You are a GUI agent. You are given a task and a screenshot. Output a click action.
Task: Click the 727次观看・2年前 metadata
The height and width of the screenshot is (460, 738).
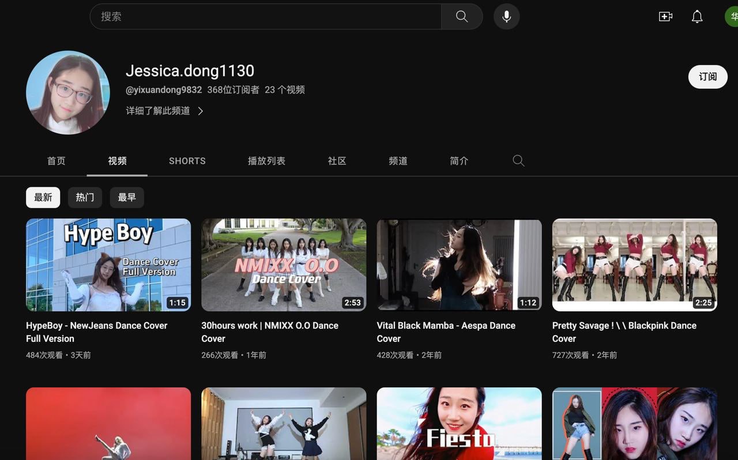585,355
